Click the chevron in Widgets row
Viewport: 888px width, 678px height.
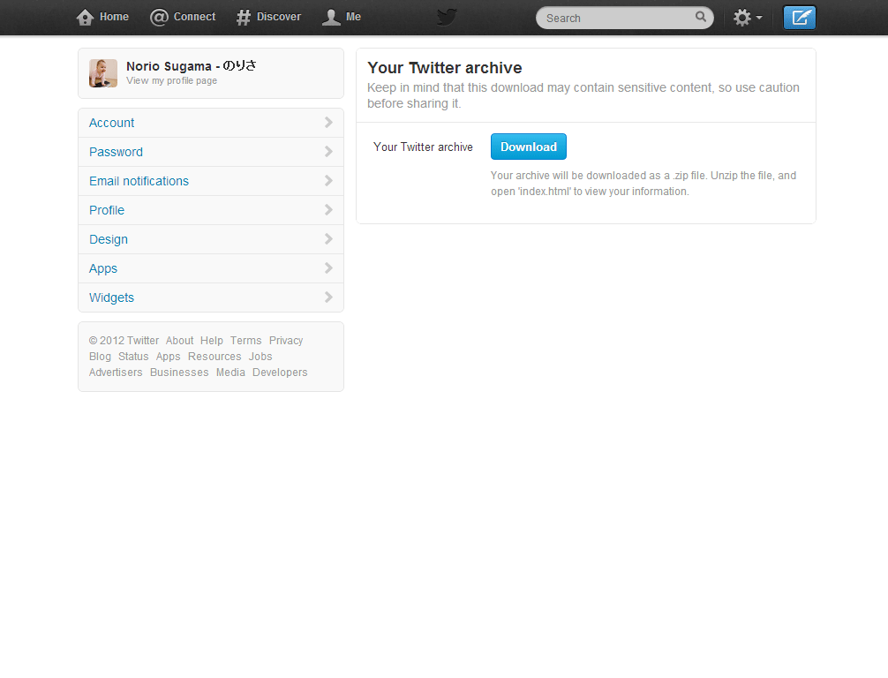click(x=328, y=297)
